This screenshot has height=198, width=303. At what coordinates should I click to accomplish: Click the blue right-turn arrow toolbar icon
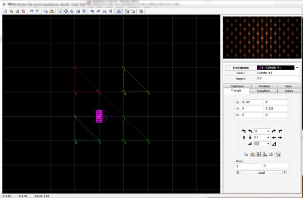coord(98,11)
